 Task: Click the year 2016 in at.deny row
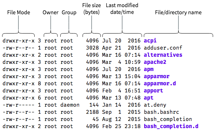[134, 105]
